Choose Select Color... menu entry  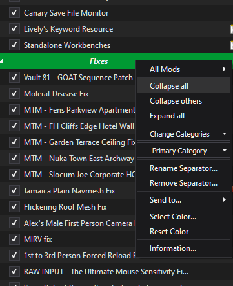183,217
